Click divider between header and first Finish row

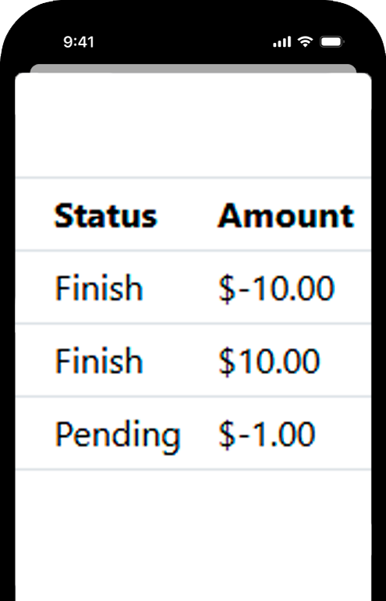pyautogui.click(x=193, y=251)
